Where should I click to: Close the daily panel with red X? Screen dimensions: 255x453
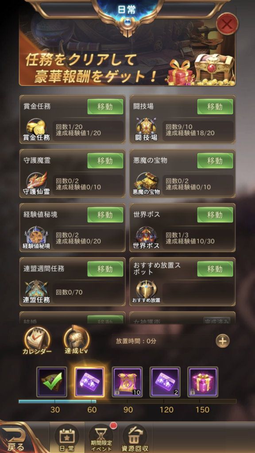pyautogui.click(x=227, y=24)
